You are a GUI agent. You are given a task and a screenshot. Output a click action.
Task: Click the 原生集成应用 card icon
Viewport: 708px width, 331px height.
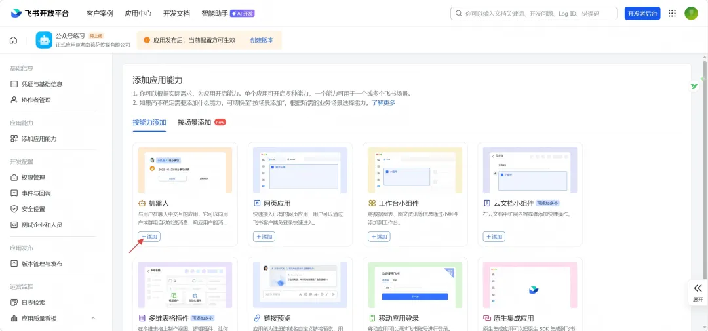click(487, 319)
